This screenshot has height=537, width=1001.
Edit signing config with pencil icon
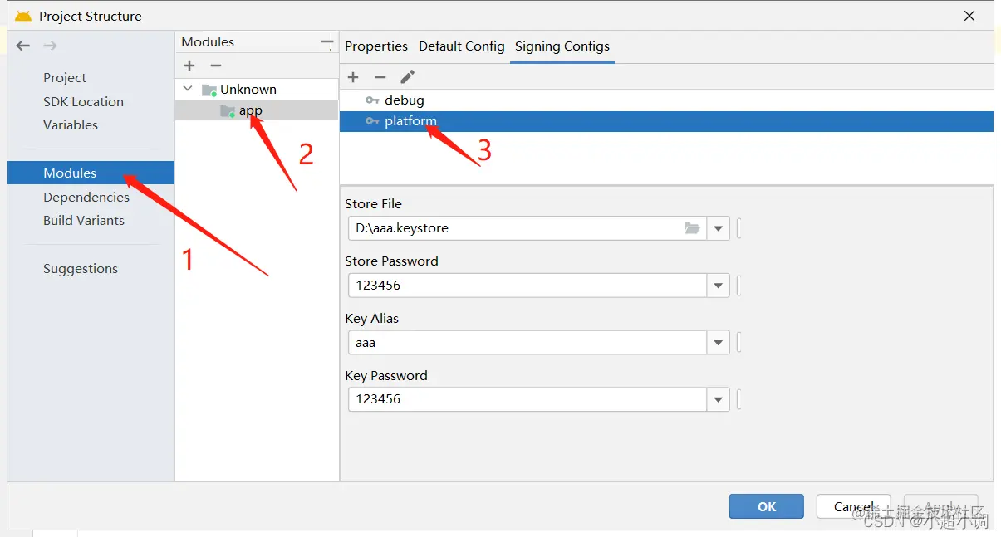[x=407, y=77]
